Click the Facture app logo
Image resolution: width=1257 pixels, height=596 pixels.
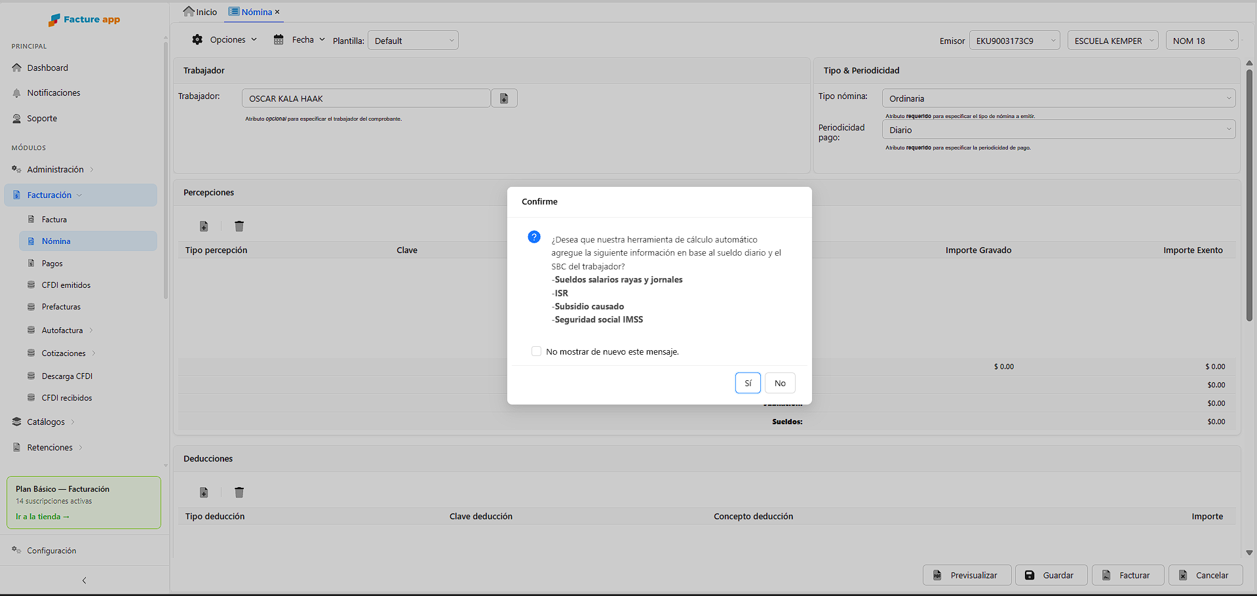tap(84, 20)
